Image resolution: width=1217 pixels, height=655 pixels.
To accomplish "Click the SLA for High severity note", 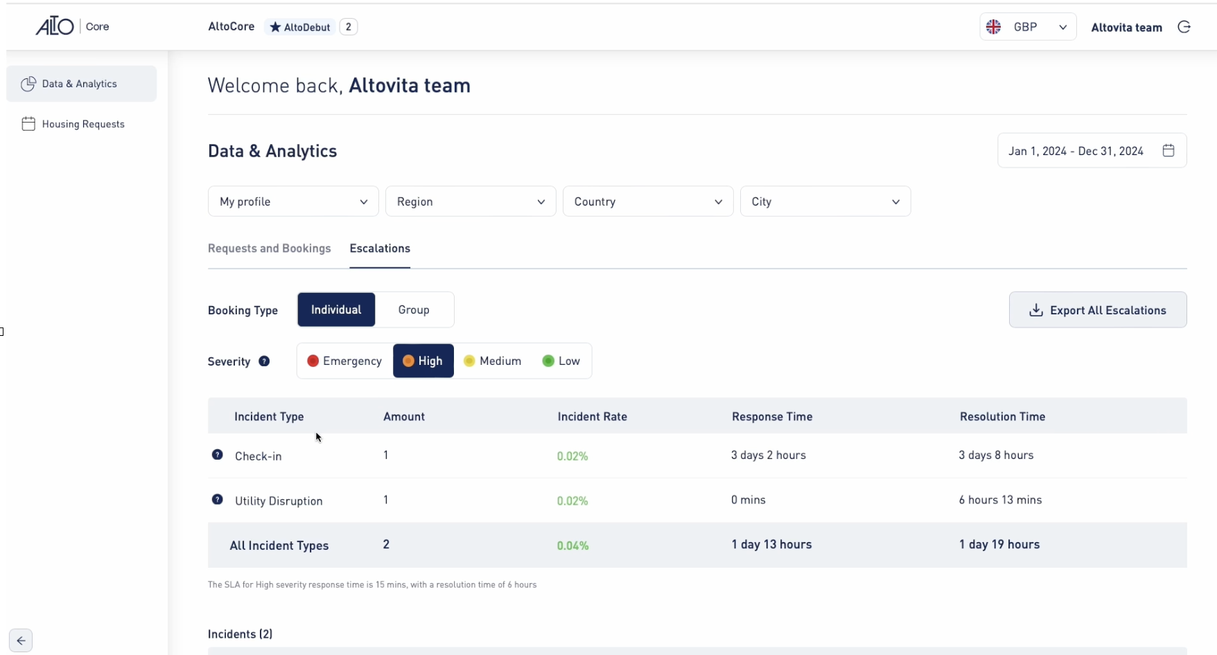I will [x=372, y=584].
